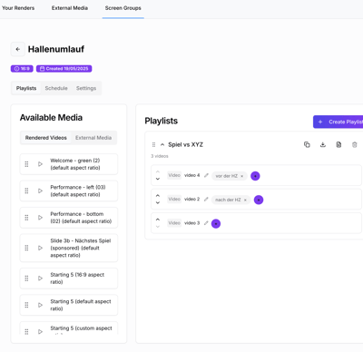This screenshot has height=352, width=363.
Task: Move video 3 up in the playlist
Action: tap(158, 220)
